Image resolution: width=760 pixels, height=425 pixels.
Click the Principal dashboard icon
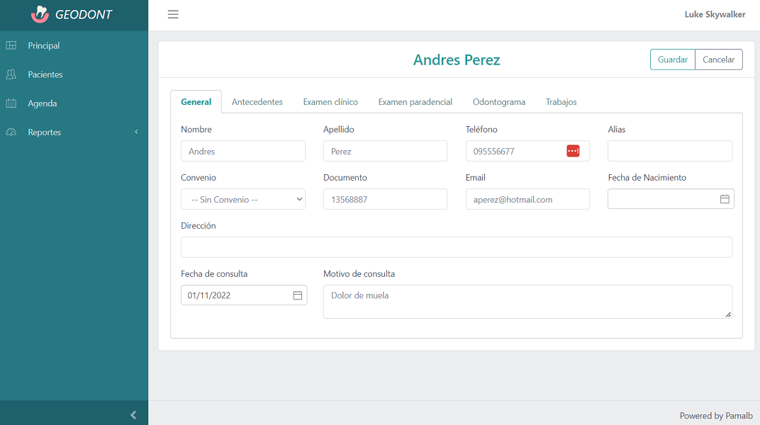click(11, 45)
